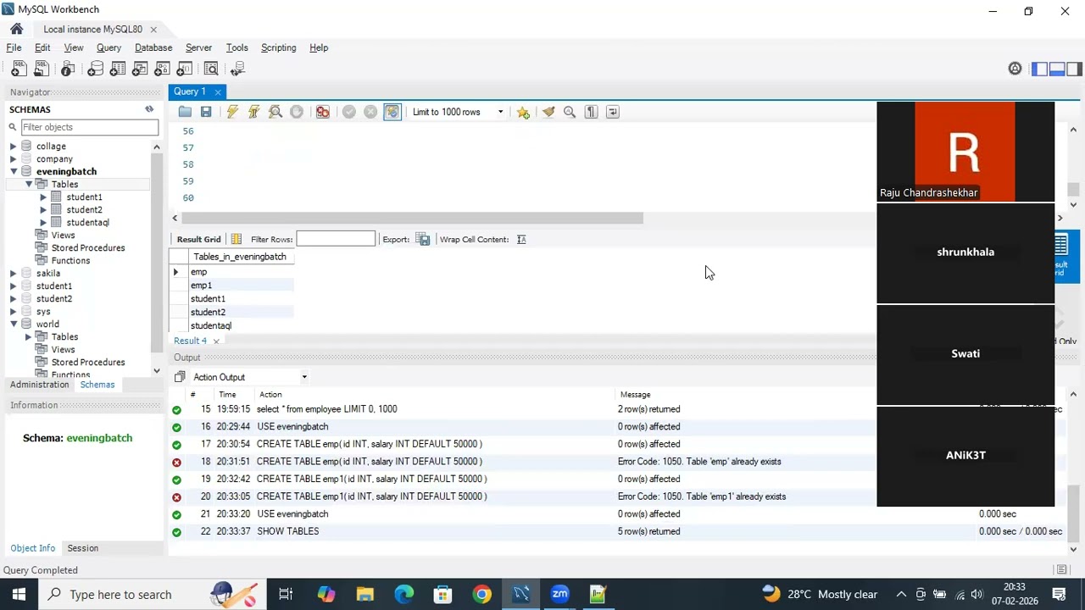Explain the current statement icon
The width and height of the screenshot is (1085, 610).
pos(275,112)
